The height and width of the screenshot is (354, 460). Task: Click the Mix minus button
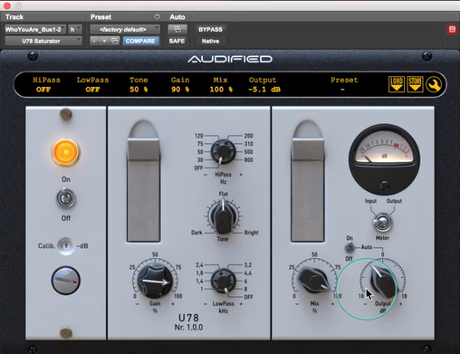[297, 304]
